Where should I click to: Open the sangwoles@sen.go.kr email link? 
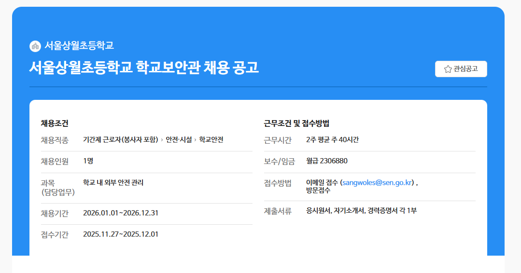click(x=377, y=182)
